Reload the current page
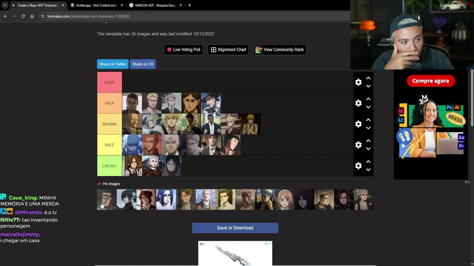This screenshot has width=474, height=266. [23, 16]
